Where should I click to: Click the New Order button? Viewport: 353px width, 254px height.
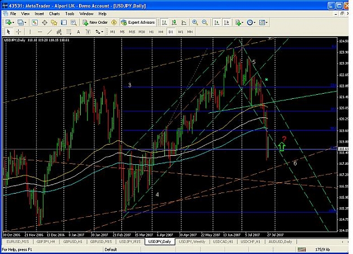[95, 23]
